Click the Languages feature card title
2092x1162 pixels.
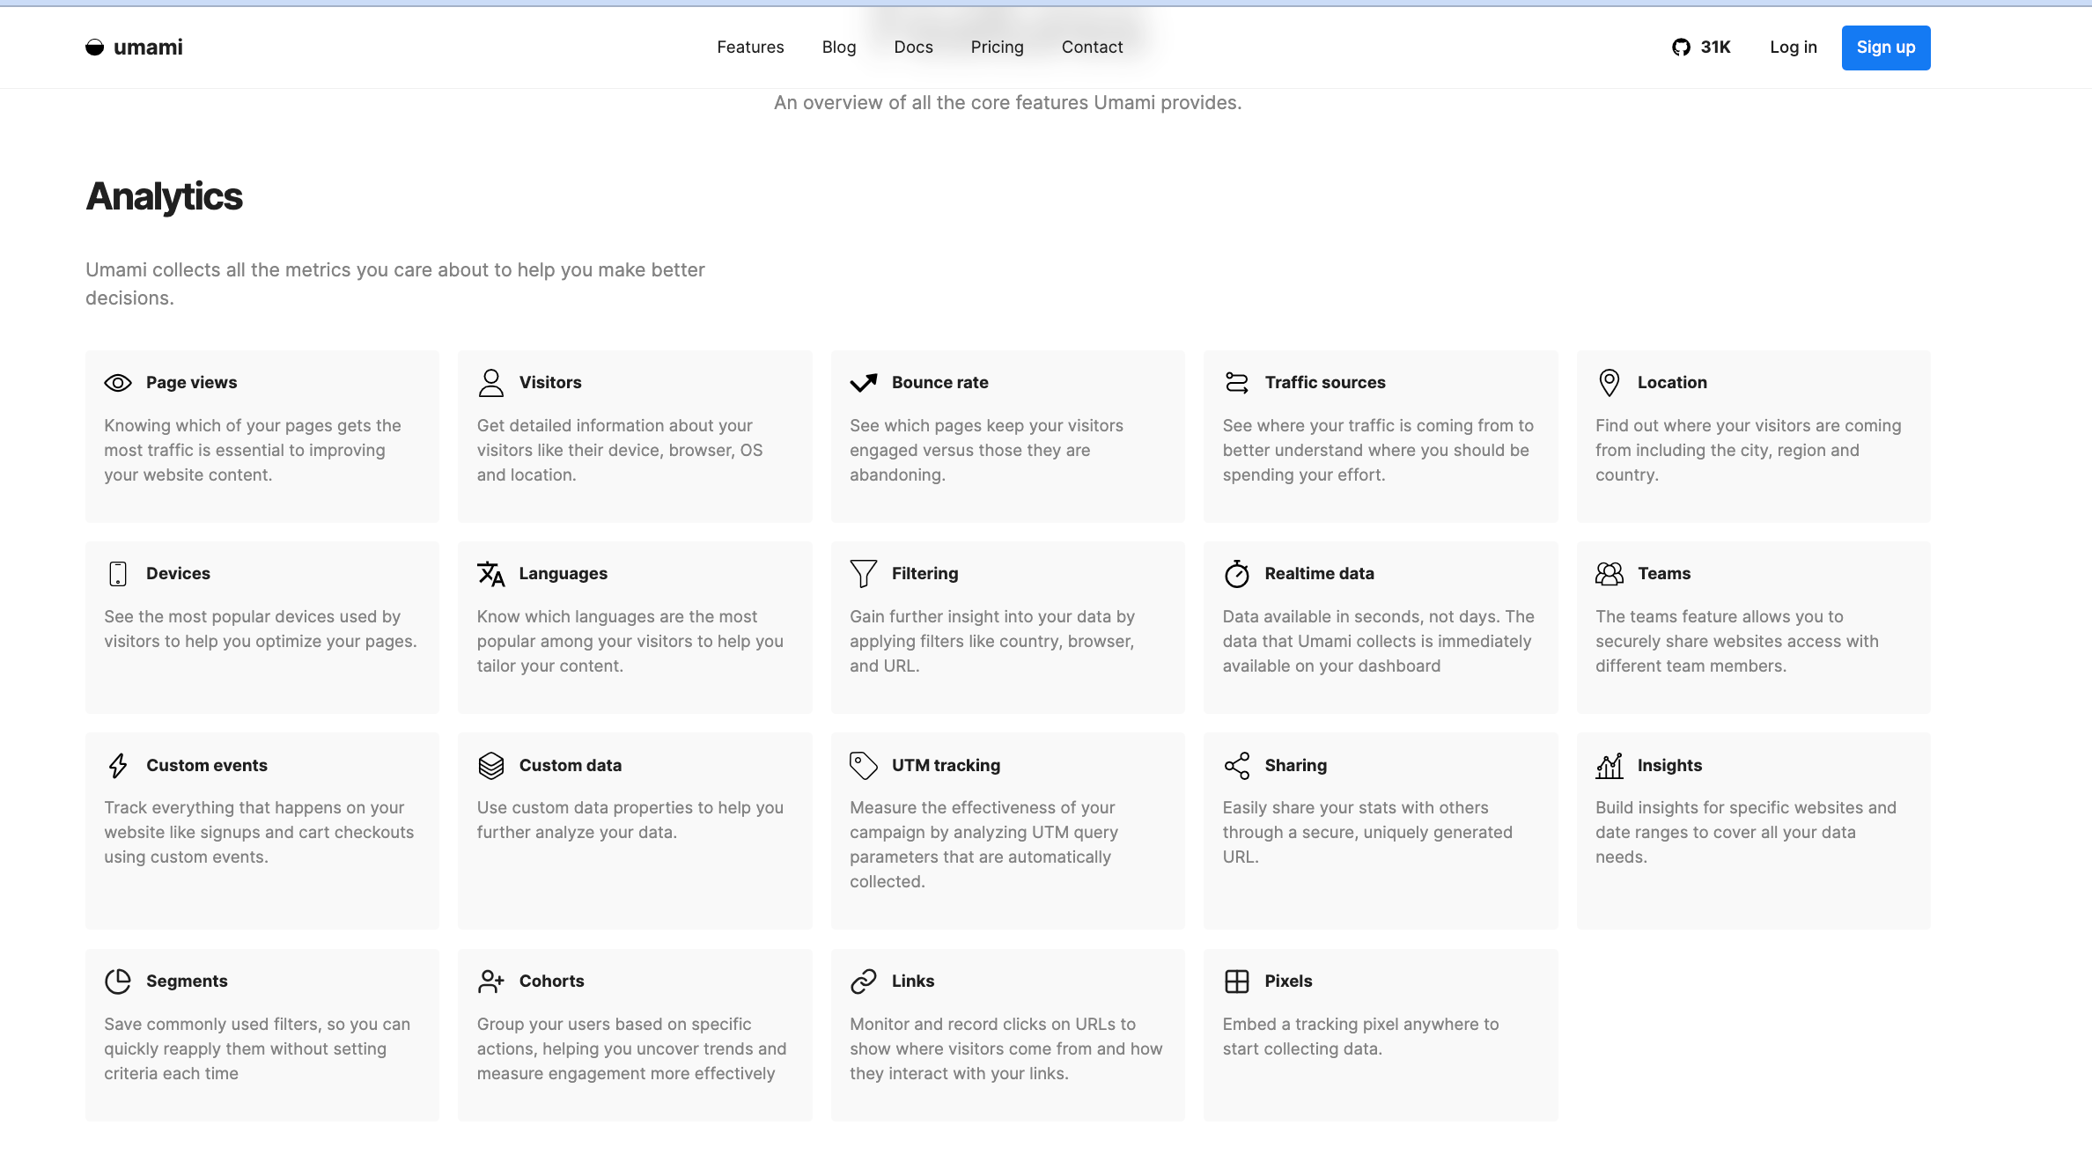[563, 574]
